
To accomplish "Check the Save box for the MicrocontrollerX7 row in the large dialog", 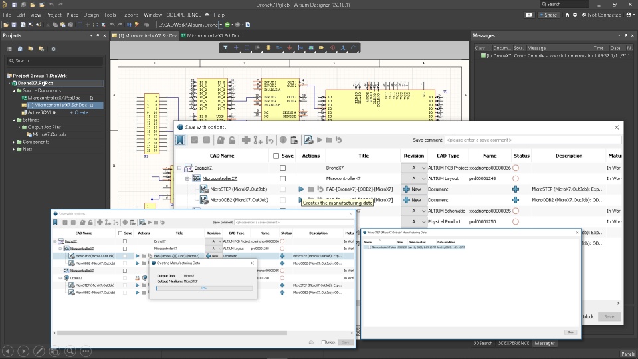I will pos(283,179).
